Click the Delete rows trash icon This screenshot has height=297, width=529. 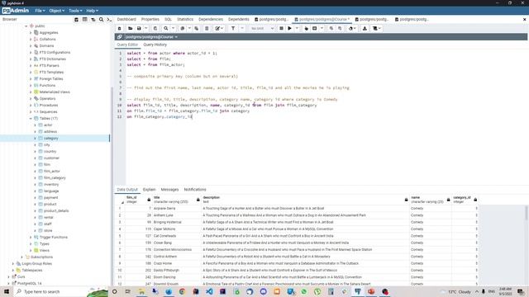pyautogui.click(x=207, y=29)
